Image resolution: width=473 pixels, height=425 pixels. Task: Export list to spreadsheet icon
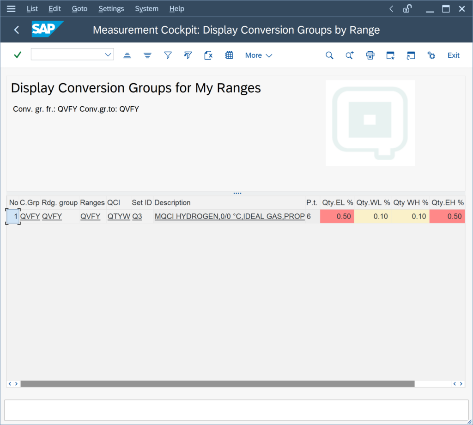click(x=208, y=55)
